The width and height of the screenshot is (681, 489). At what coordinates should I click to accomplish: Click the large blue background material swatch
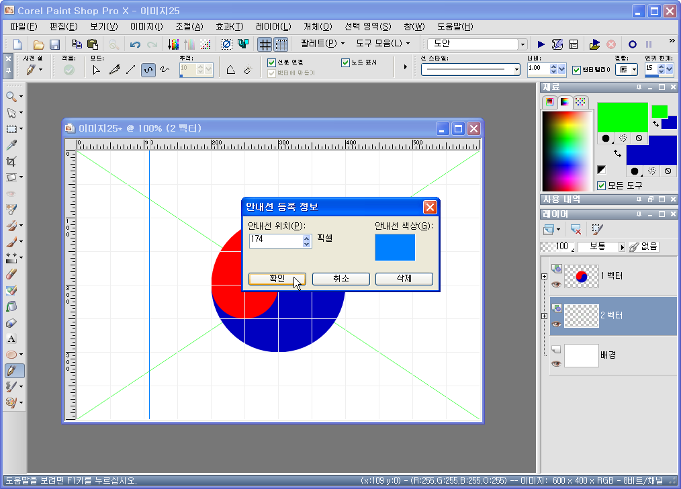[651, 151]
